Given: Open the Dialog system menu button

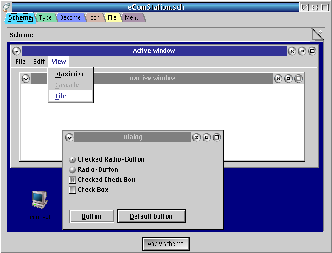Looking at the screenshot, I should (69, 137).
